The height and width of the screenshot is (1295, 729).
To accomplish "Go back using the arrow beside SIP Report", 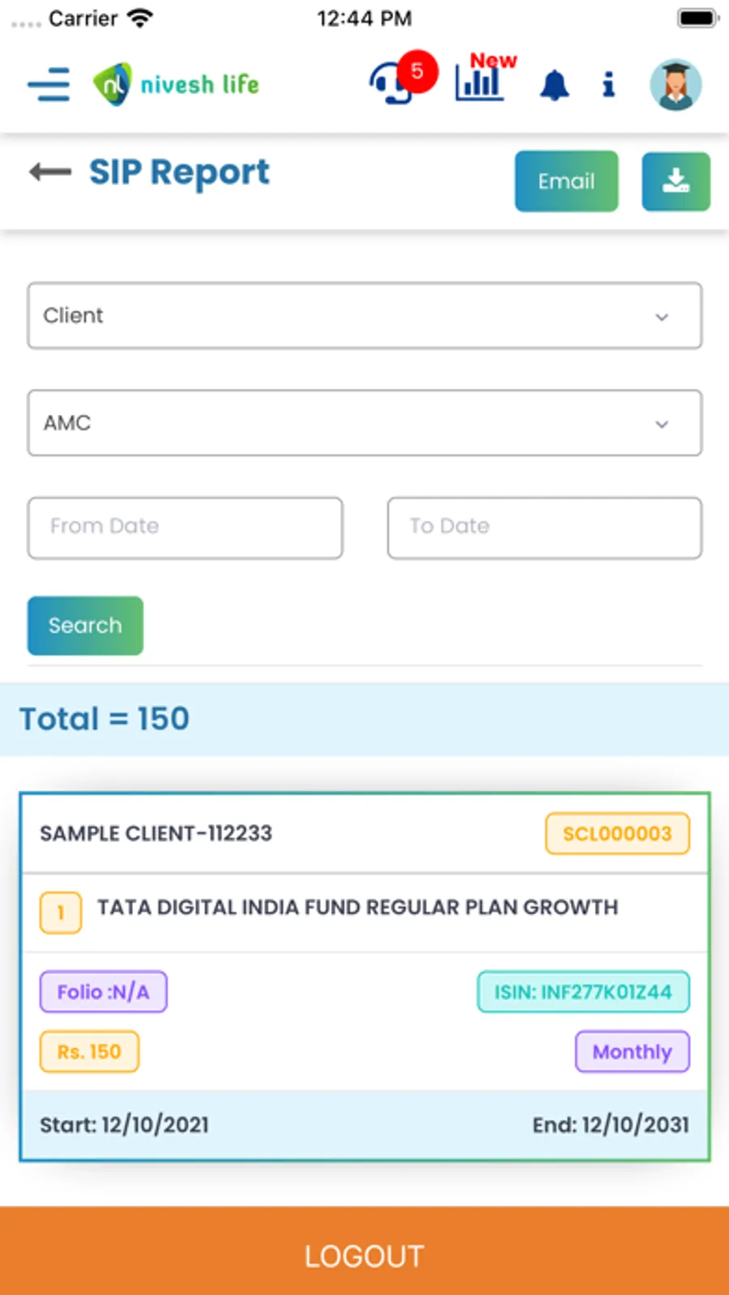I will (x=50, y=172).
